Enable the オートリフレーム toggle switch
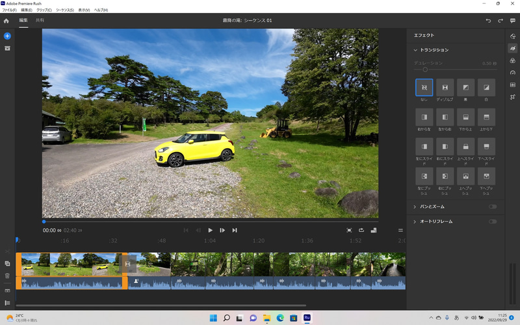Screen dimensions: 520x325 click(x=493, y=222)
